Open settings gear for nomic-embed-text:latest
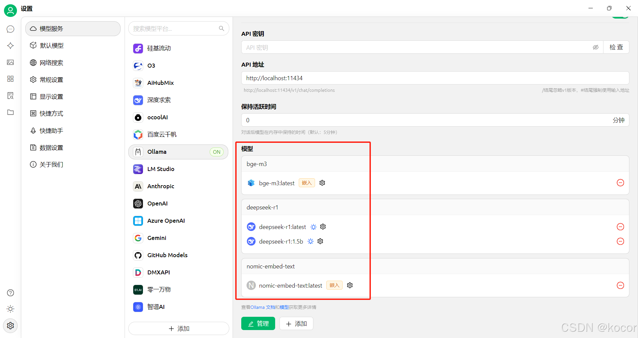The image size is (638, 338). tap(350, 285)
